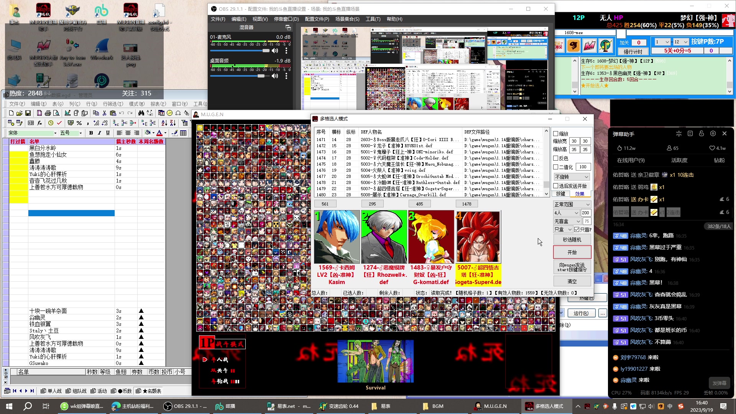Click the 缩放宽 first input showing 30
This screenshot has width=736, height=414.
[574, 141]
